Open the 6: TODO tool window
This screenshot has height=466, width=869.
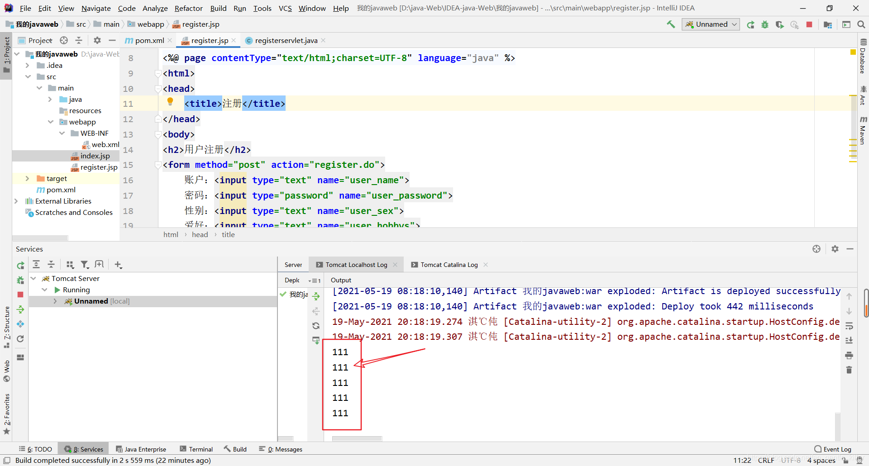[35, 449]
